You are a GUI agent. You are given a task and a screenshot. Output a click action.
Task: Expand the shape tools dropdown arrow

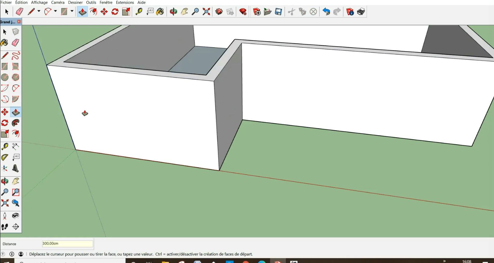[x=72, y=11]
